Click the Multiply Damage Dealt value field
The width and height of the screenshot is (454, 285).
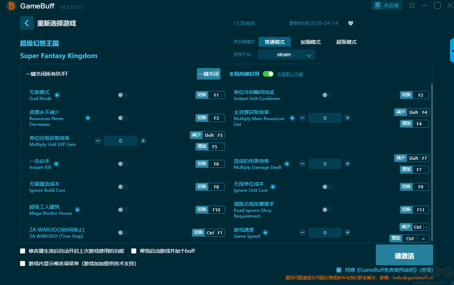[325, 164]
